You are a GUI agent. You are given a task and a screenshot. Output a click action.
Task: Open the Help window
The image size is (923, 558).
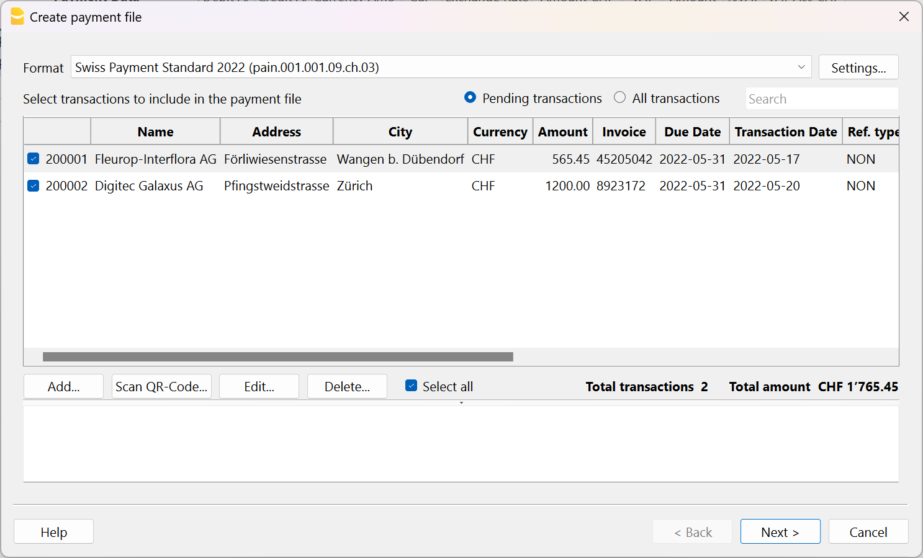coord(53,531)
